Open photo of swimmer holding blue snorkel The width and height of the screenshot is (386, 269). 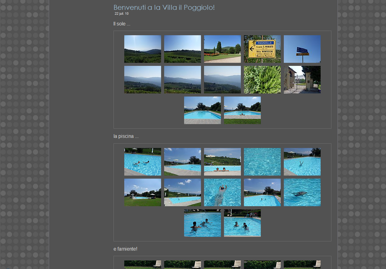242,223
